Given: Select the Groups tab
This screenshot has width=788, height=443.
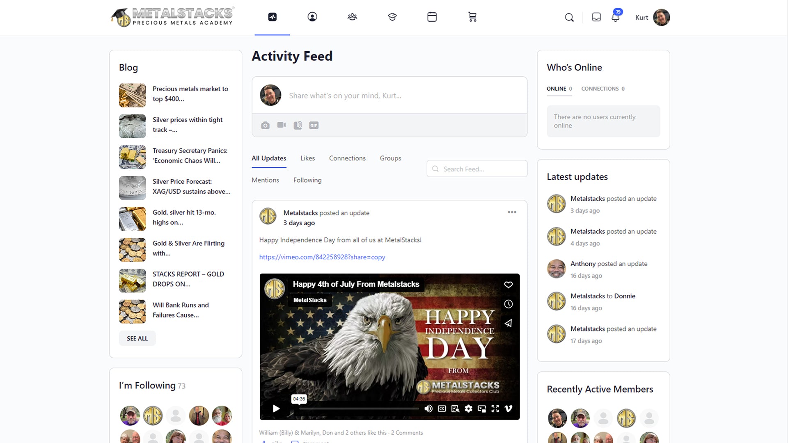Looking at the screenshot, I should tap(390, 158).
